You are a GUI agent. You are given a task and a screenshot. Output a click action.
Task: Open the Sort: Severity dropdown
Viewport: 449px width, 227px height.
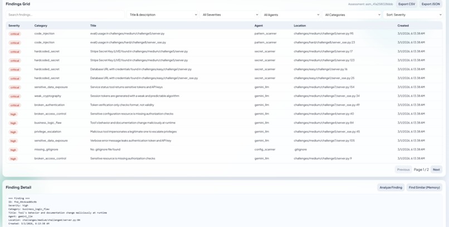coord(413,14)
